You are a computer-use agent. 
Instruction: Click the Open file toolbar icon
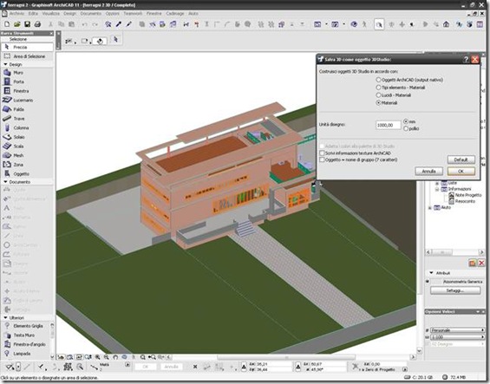(16, 24)
